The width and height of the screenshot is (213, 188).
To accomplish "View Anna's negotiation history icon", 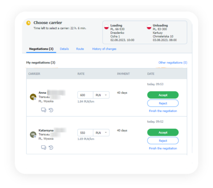I will (51, 110).
